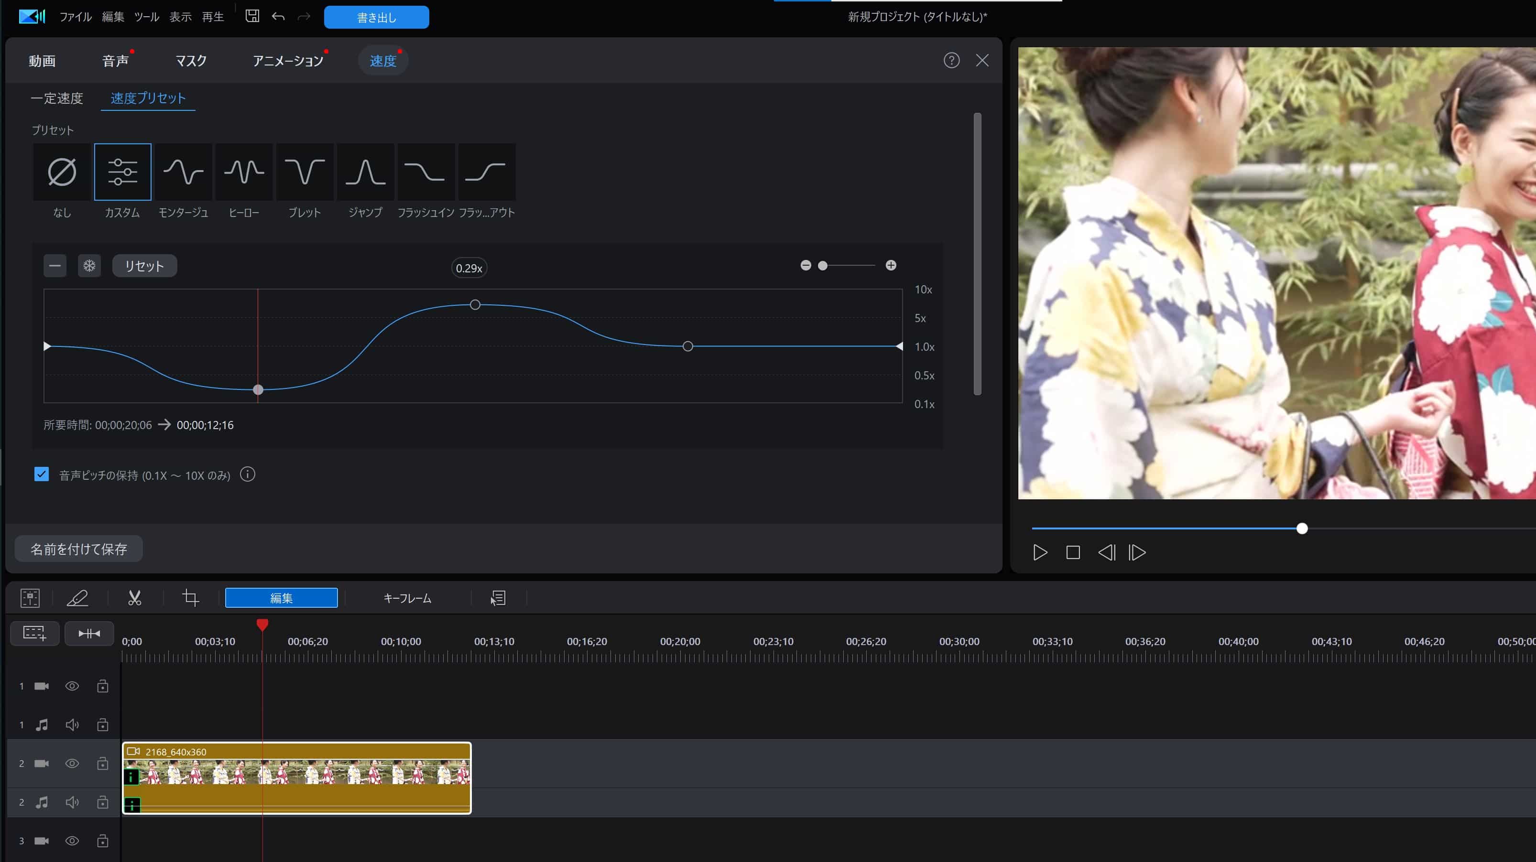Click the Reset button
1536x862 pixels.
coord(144,266)
